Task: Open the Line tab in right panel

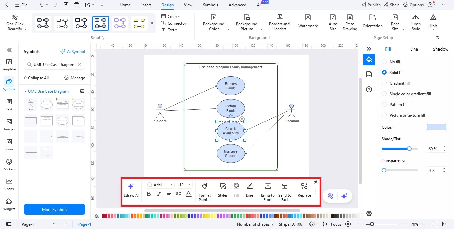Action: [x=414, y=49]
